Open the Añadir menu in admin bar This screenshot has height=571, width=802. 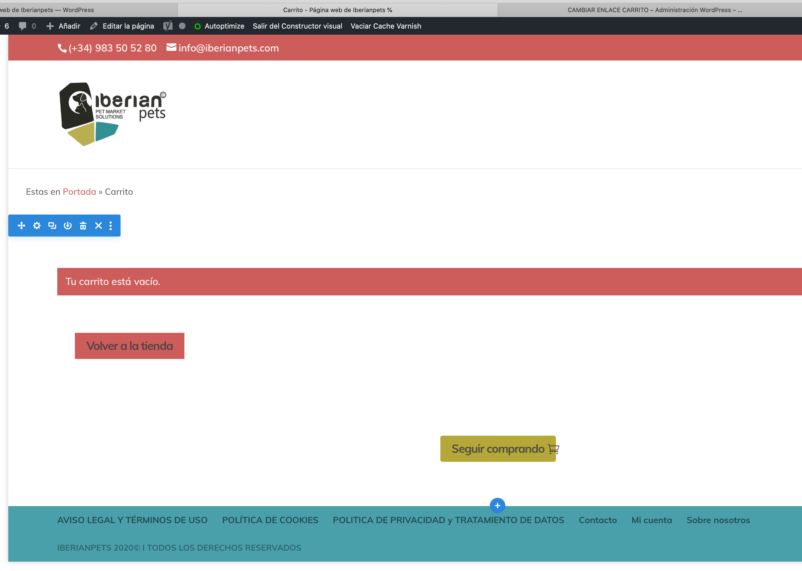tap(63, 26)
